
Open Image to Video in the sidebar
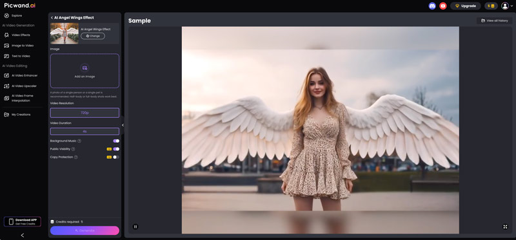[x=23, y=46]
